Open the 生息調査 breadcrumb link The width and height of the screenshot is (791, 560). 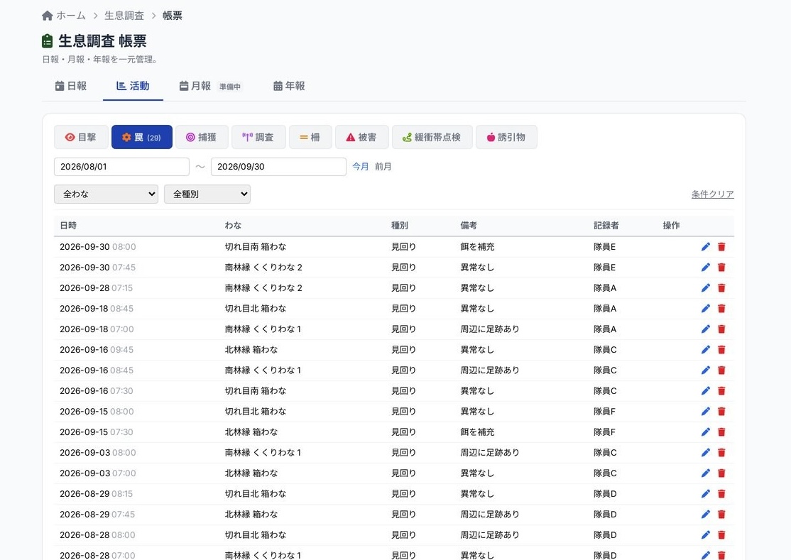click(x=124, y=16)
